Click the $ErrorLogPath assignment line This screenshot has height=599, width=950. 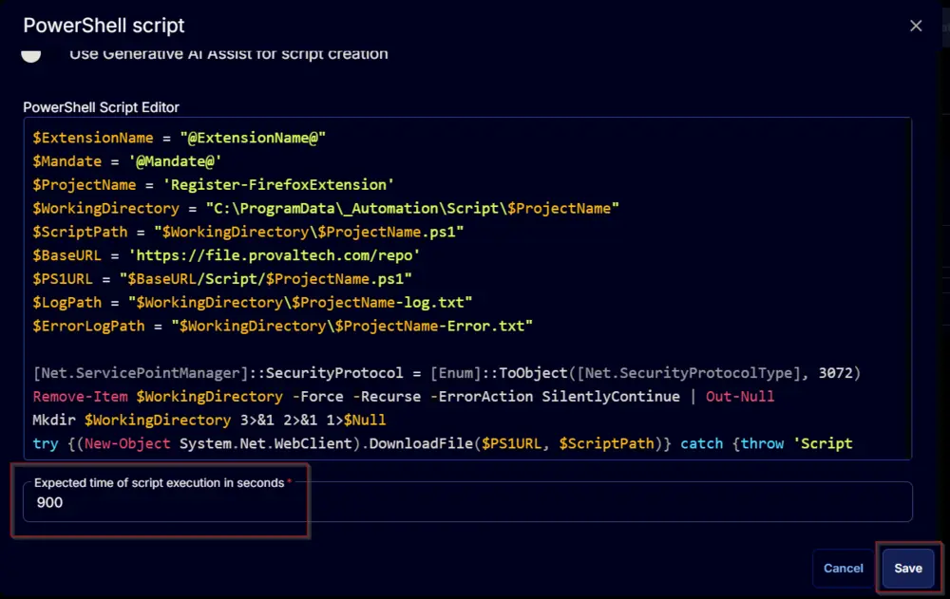coord(283,327)
